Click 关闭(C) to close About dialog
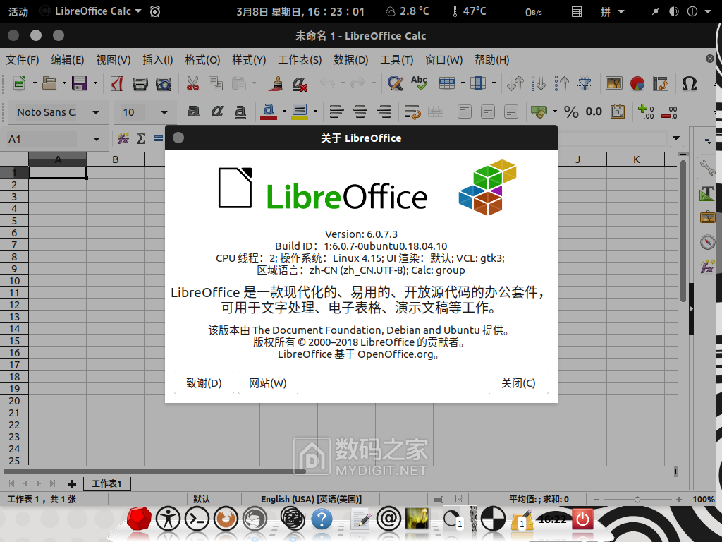This screenshot has width=722, height=542. point(518,383)
